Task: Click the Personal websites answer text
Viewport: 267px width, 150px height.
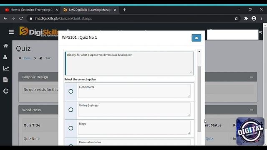Action: (x=90, y=142)
